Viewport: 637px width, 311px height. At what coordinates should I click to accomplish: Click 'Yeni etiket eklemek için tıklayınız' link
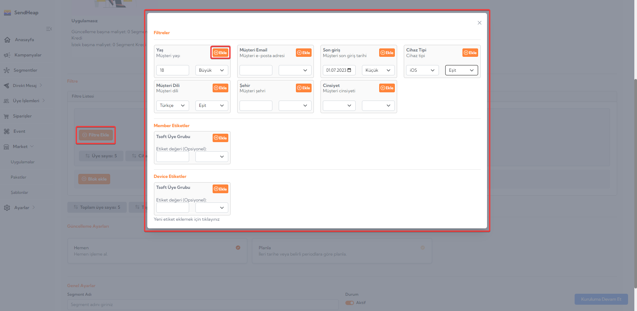pyautogui.click(x=187, y=219)
